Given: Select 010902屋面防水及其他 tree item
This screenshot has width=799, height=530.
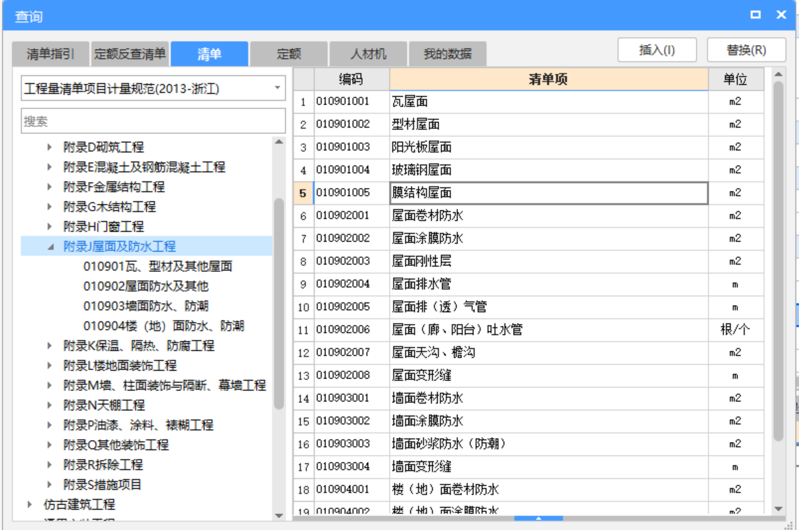Looking at the screenshot, I should (x=146, y=286).
